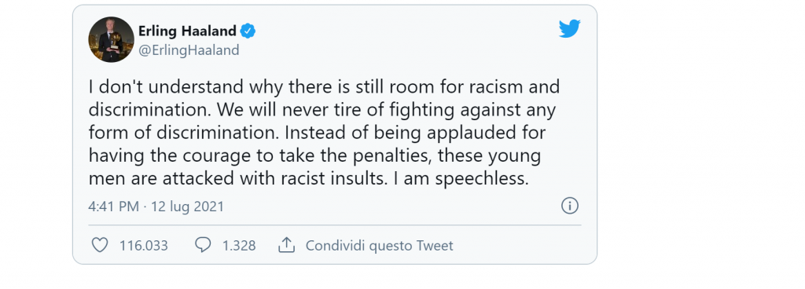This screenshot has width=805, height=289.
Task: Click the 1.328 replies count
Action: tap(239, 246)
